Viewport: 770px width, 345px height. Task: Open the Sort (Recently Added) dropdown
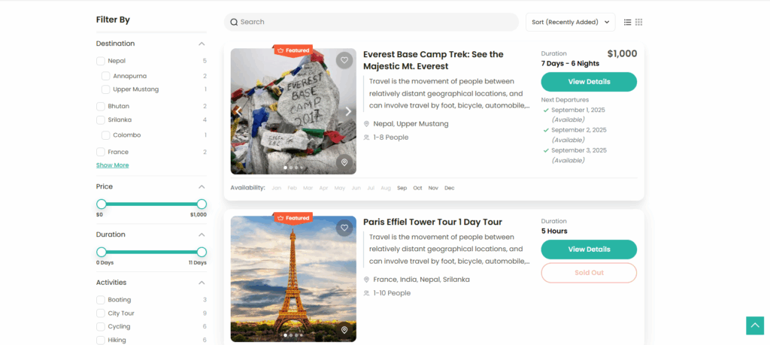tap(570, 23)
